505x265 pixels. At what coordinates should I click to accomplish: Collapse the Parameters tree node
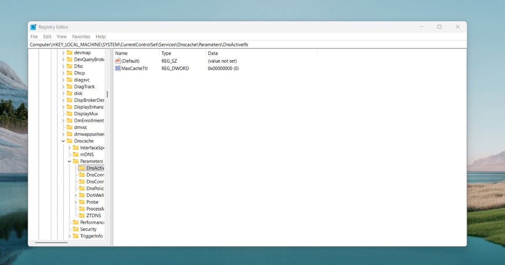[70, 161]
